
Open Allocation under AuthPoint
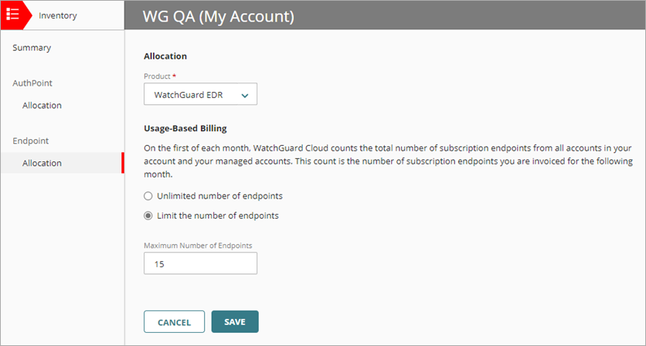(x=42, y=105)
